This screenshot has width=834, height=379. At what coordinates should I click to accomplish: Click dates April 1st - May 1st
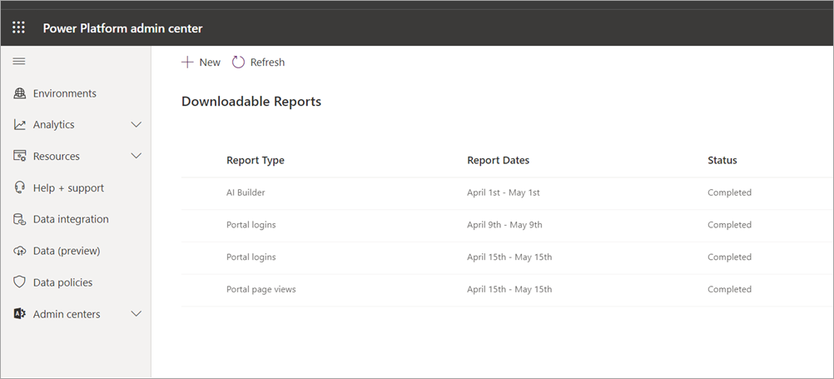coord(504,192)
